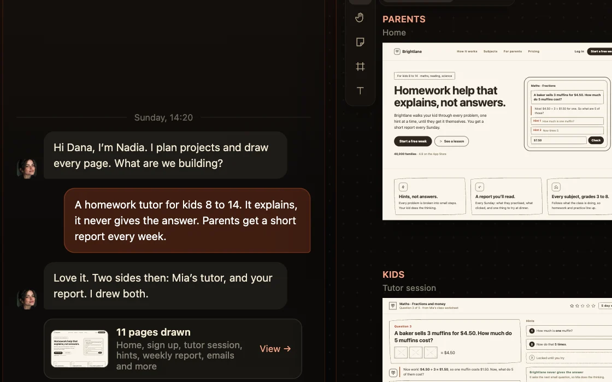
Task: Click the tutor icon beside 'Nice work!' message
Action: [x=393, y=373]
